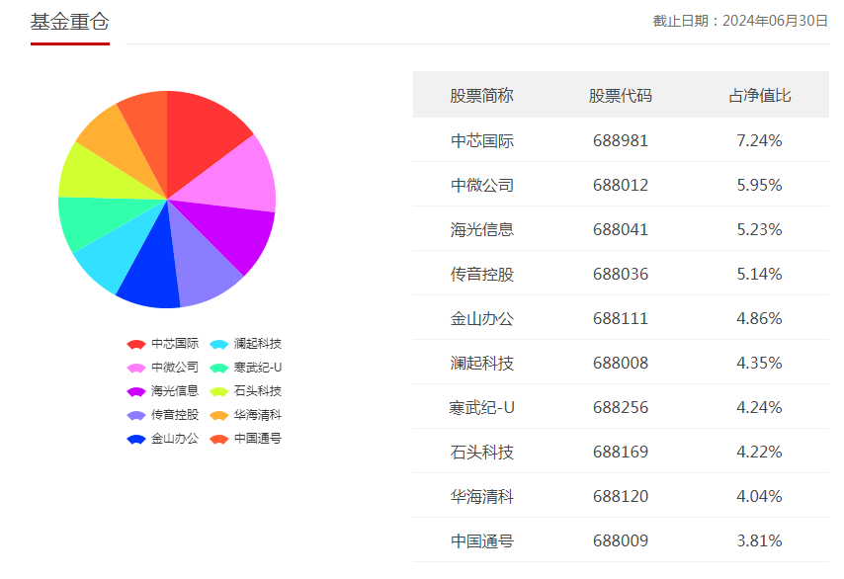Image resolution: width=844 pixels, height=579 pixels.
Task: Click the cyan 澜起科技 legend icon
Action: (x=219, y=344)
